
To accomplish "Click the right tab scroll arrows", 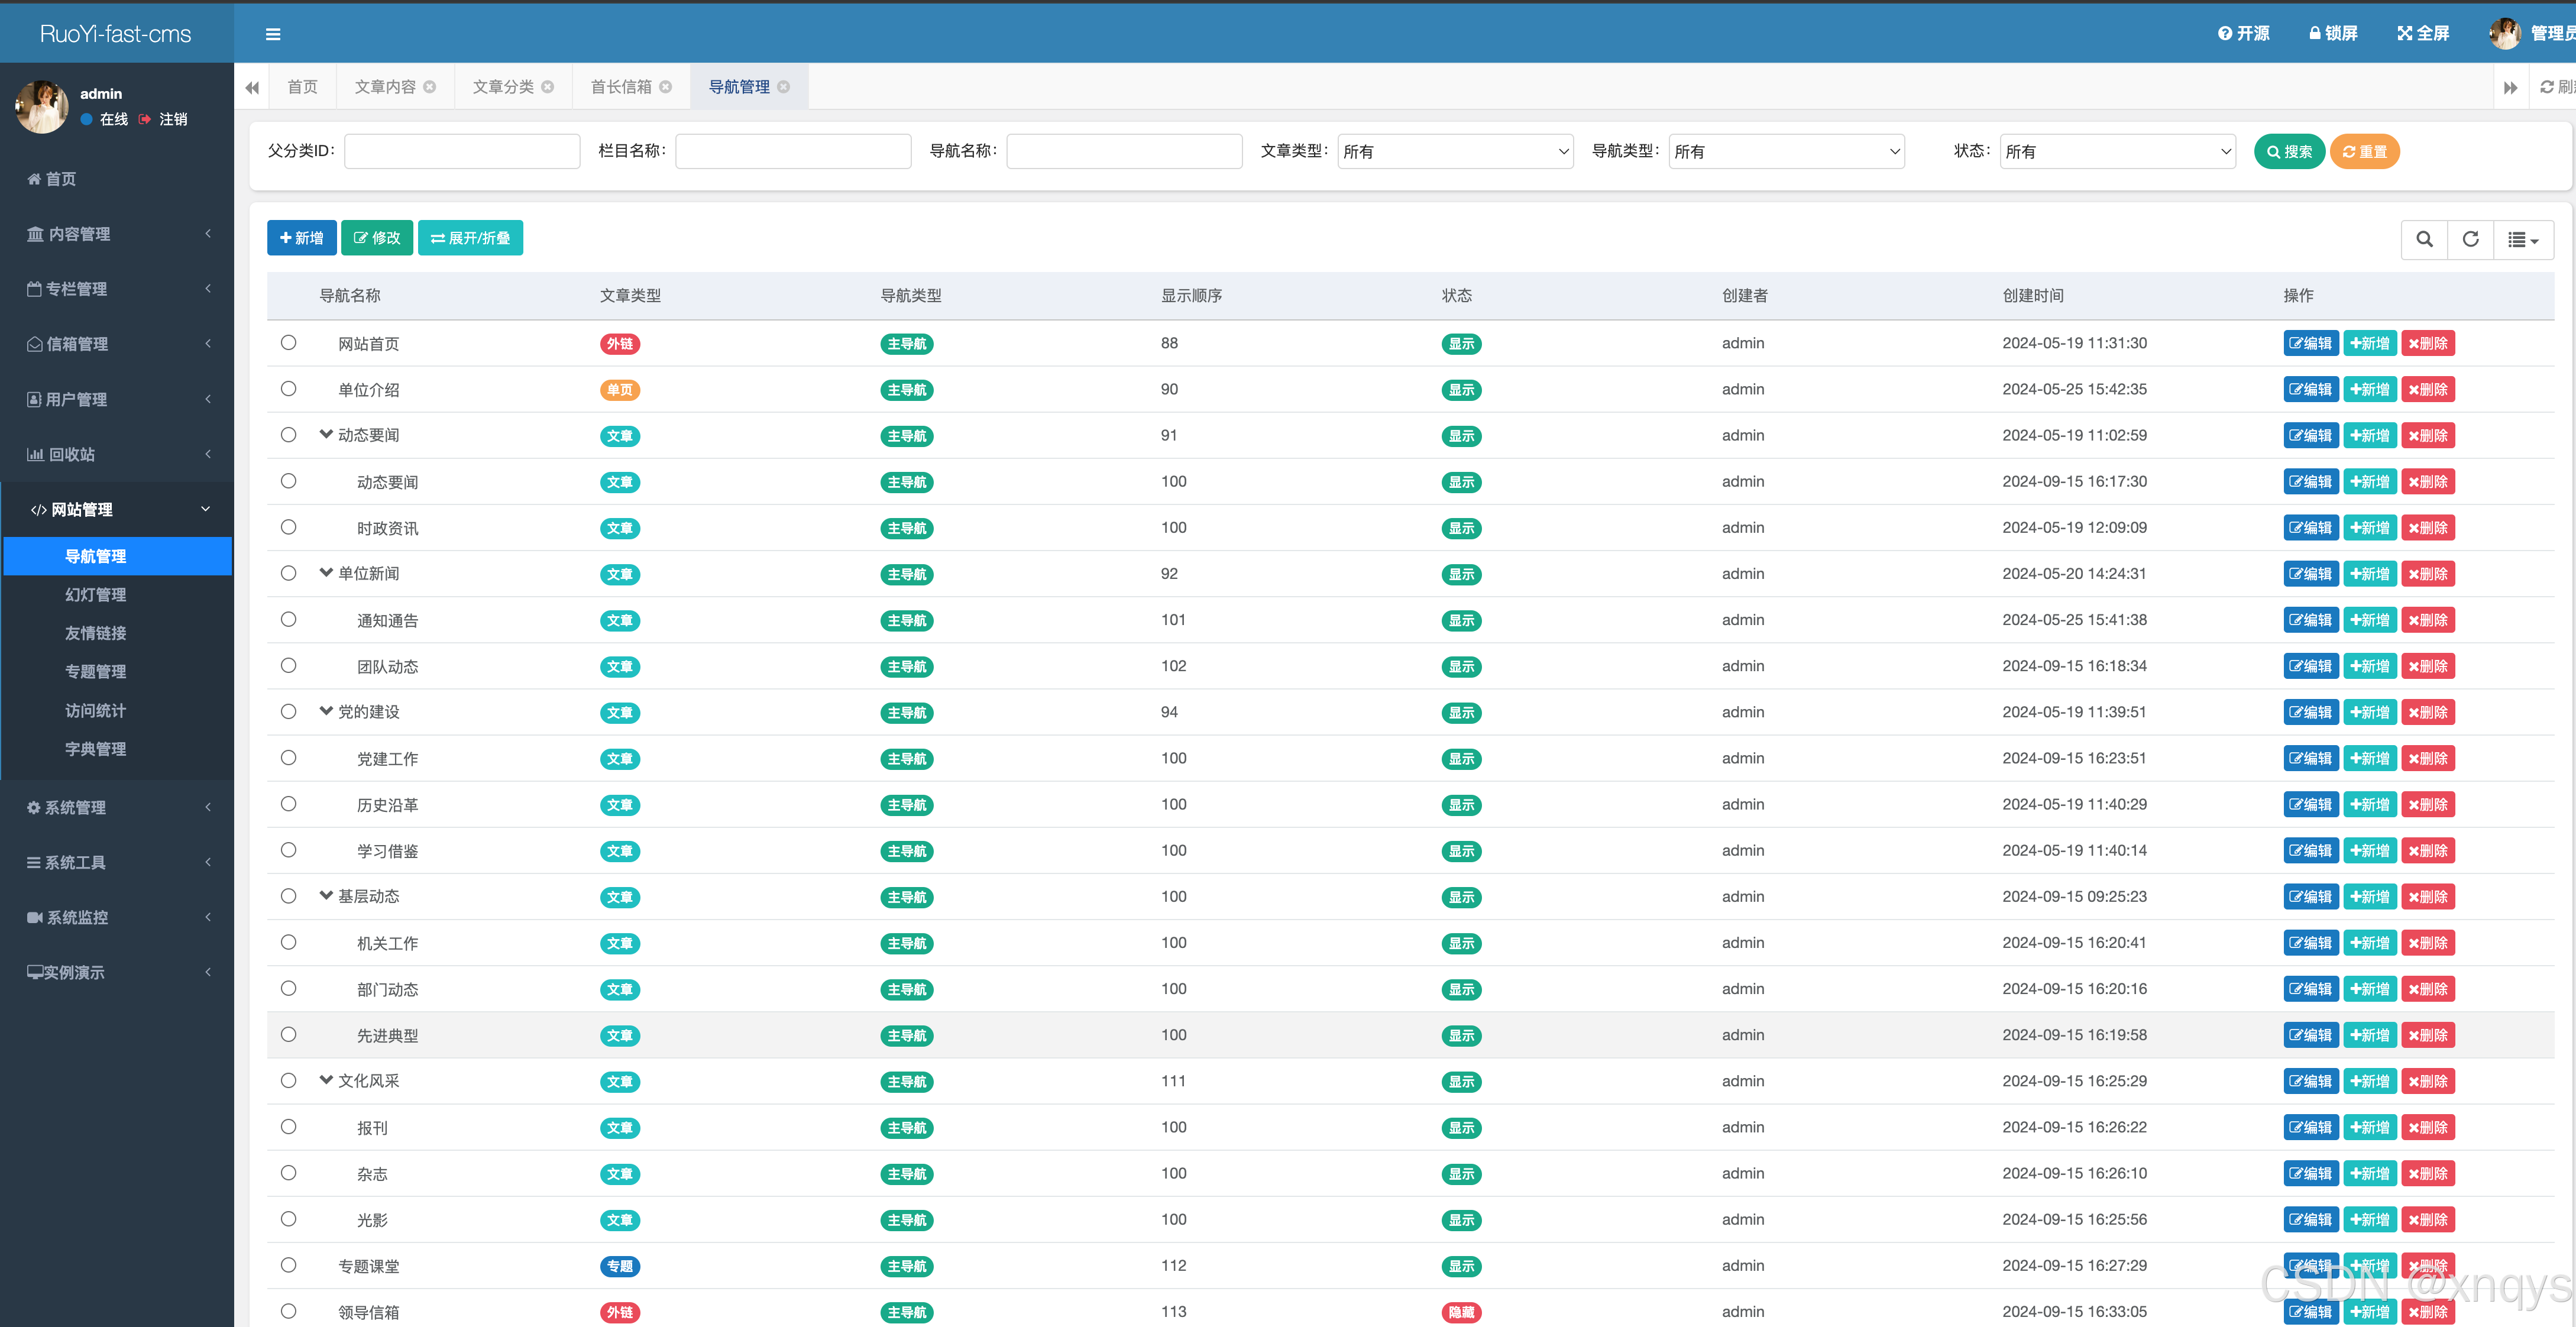I will [2510, 87].
